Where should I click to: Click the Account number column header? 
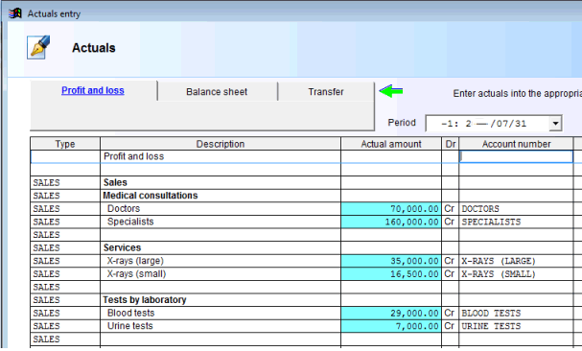(516, 144)
